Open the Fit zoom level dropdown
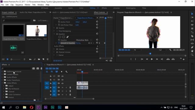This screenshot has width=195, height=110. click(138, 50)
